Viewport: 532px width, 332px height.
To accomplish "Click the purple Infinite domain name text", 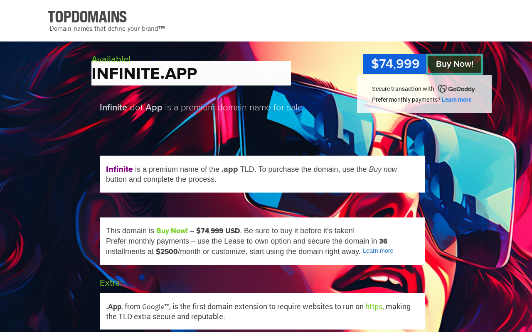I will (x=119, y=169).
